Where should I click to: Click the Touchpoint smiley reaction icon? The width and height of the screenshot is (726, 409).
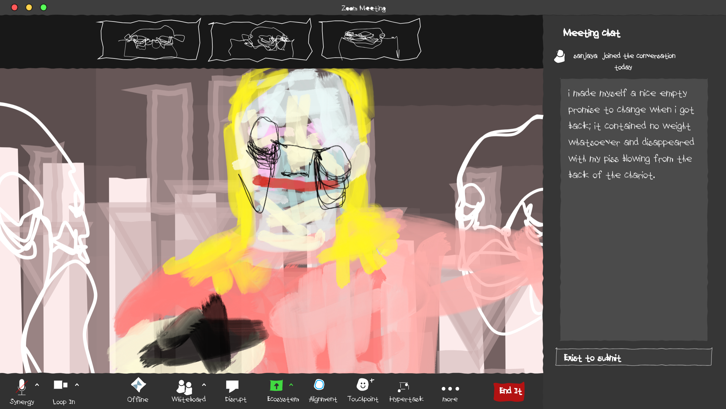(x=363, y=385)
